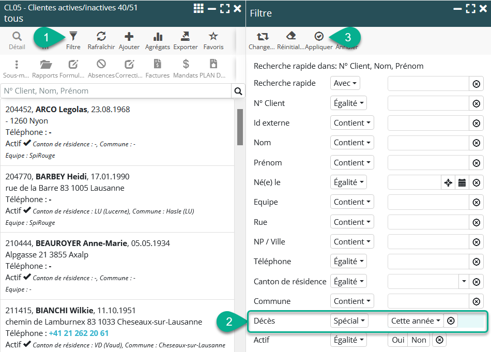Clear the Décès filter value
491x352 pixels.
pos(451,321)
